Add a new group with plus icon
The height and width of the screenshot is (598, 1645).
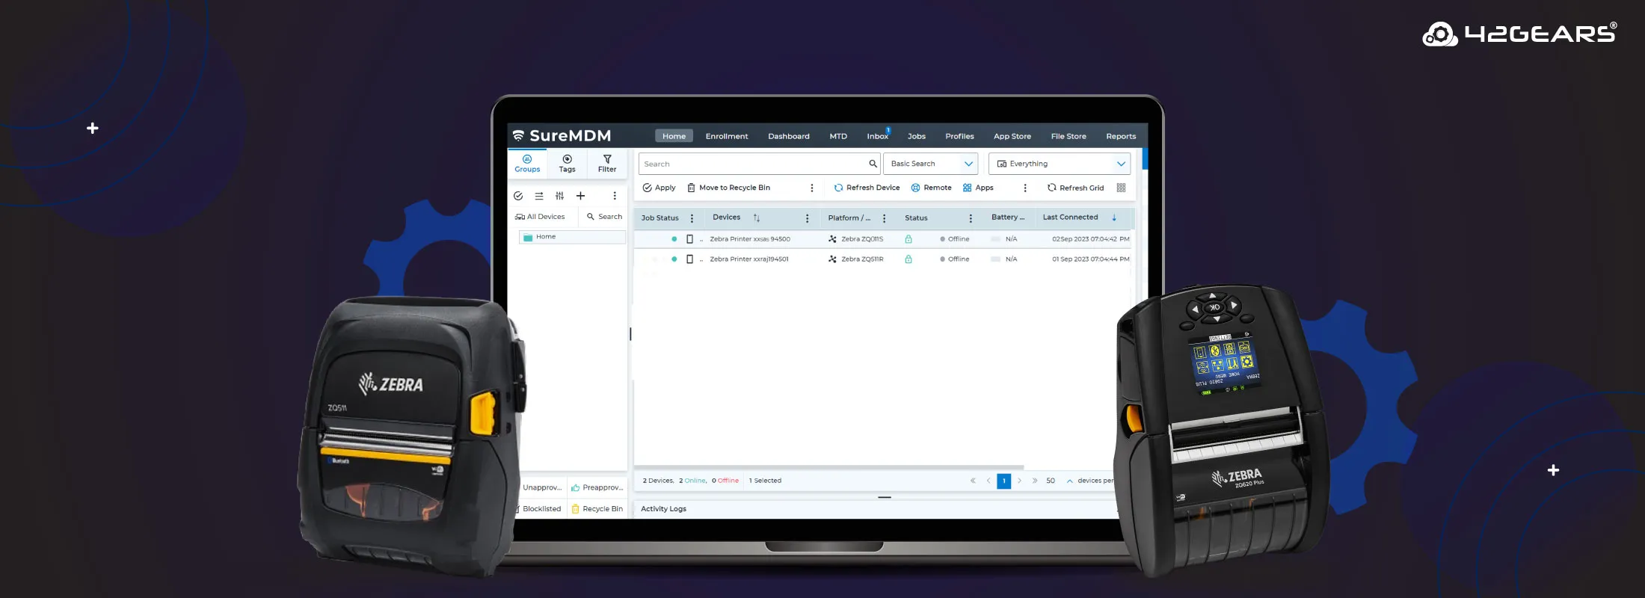580,196
